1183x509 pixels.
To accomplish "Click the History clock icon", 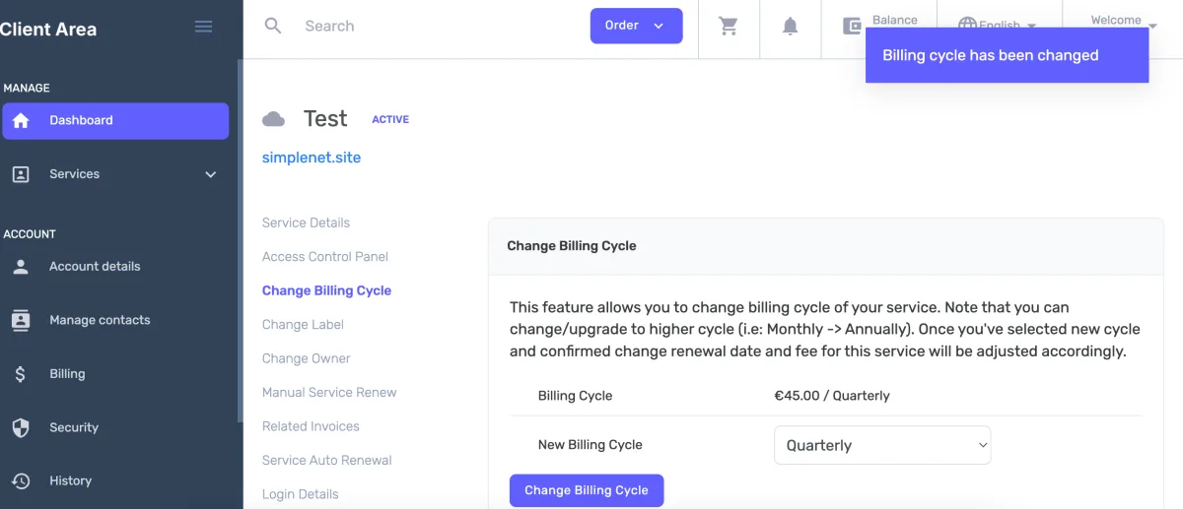I will 21,480.
